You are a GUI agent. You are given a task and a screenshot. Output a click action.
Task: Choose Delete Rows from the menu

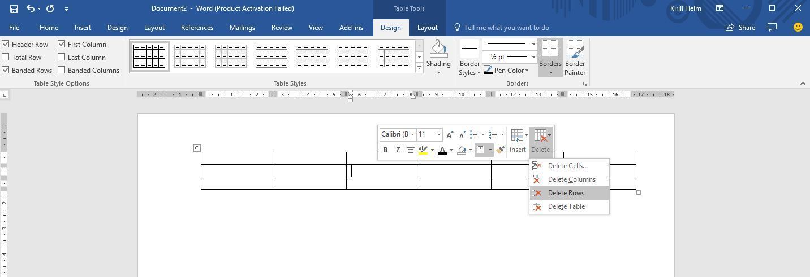click(566, 193)
